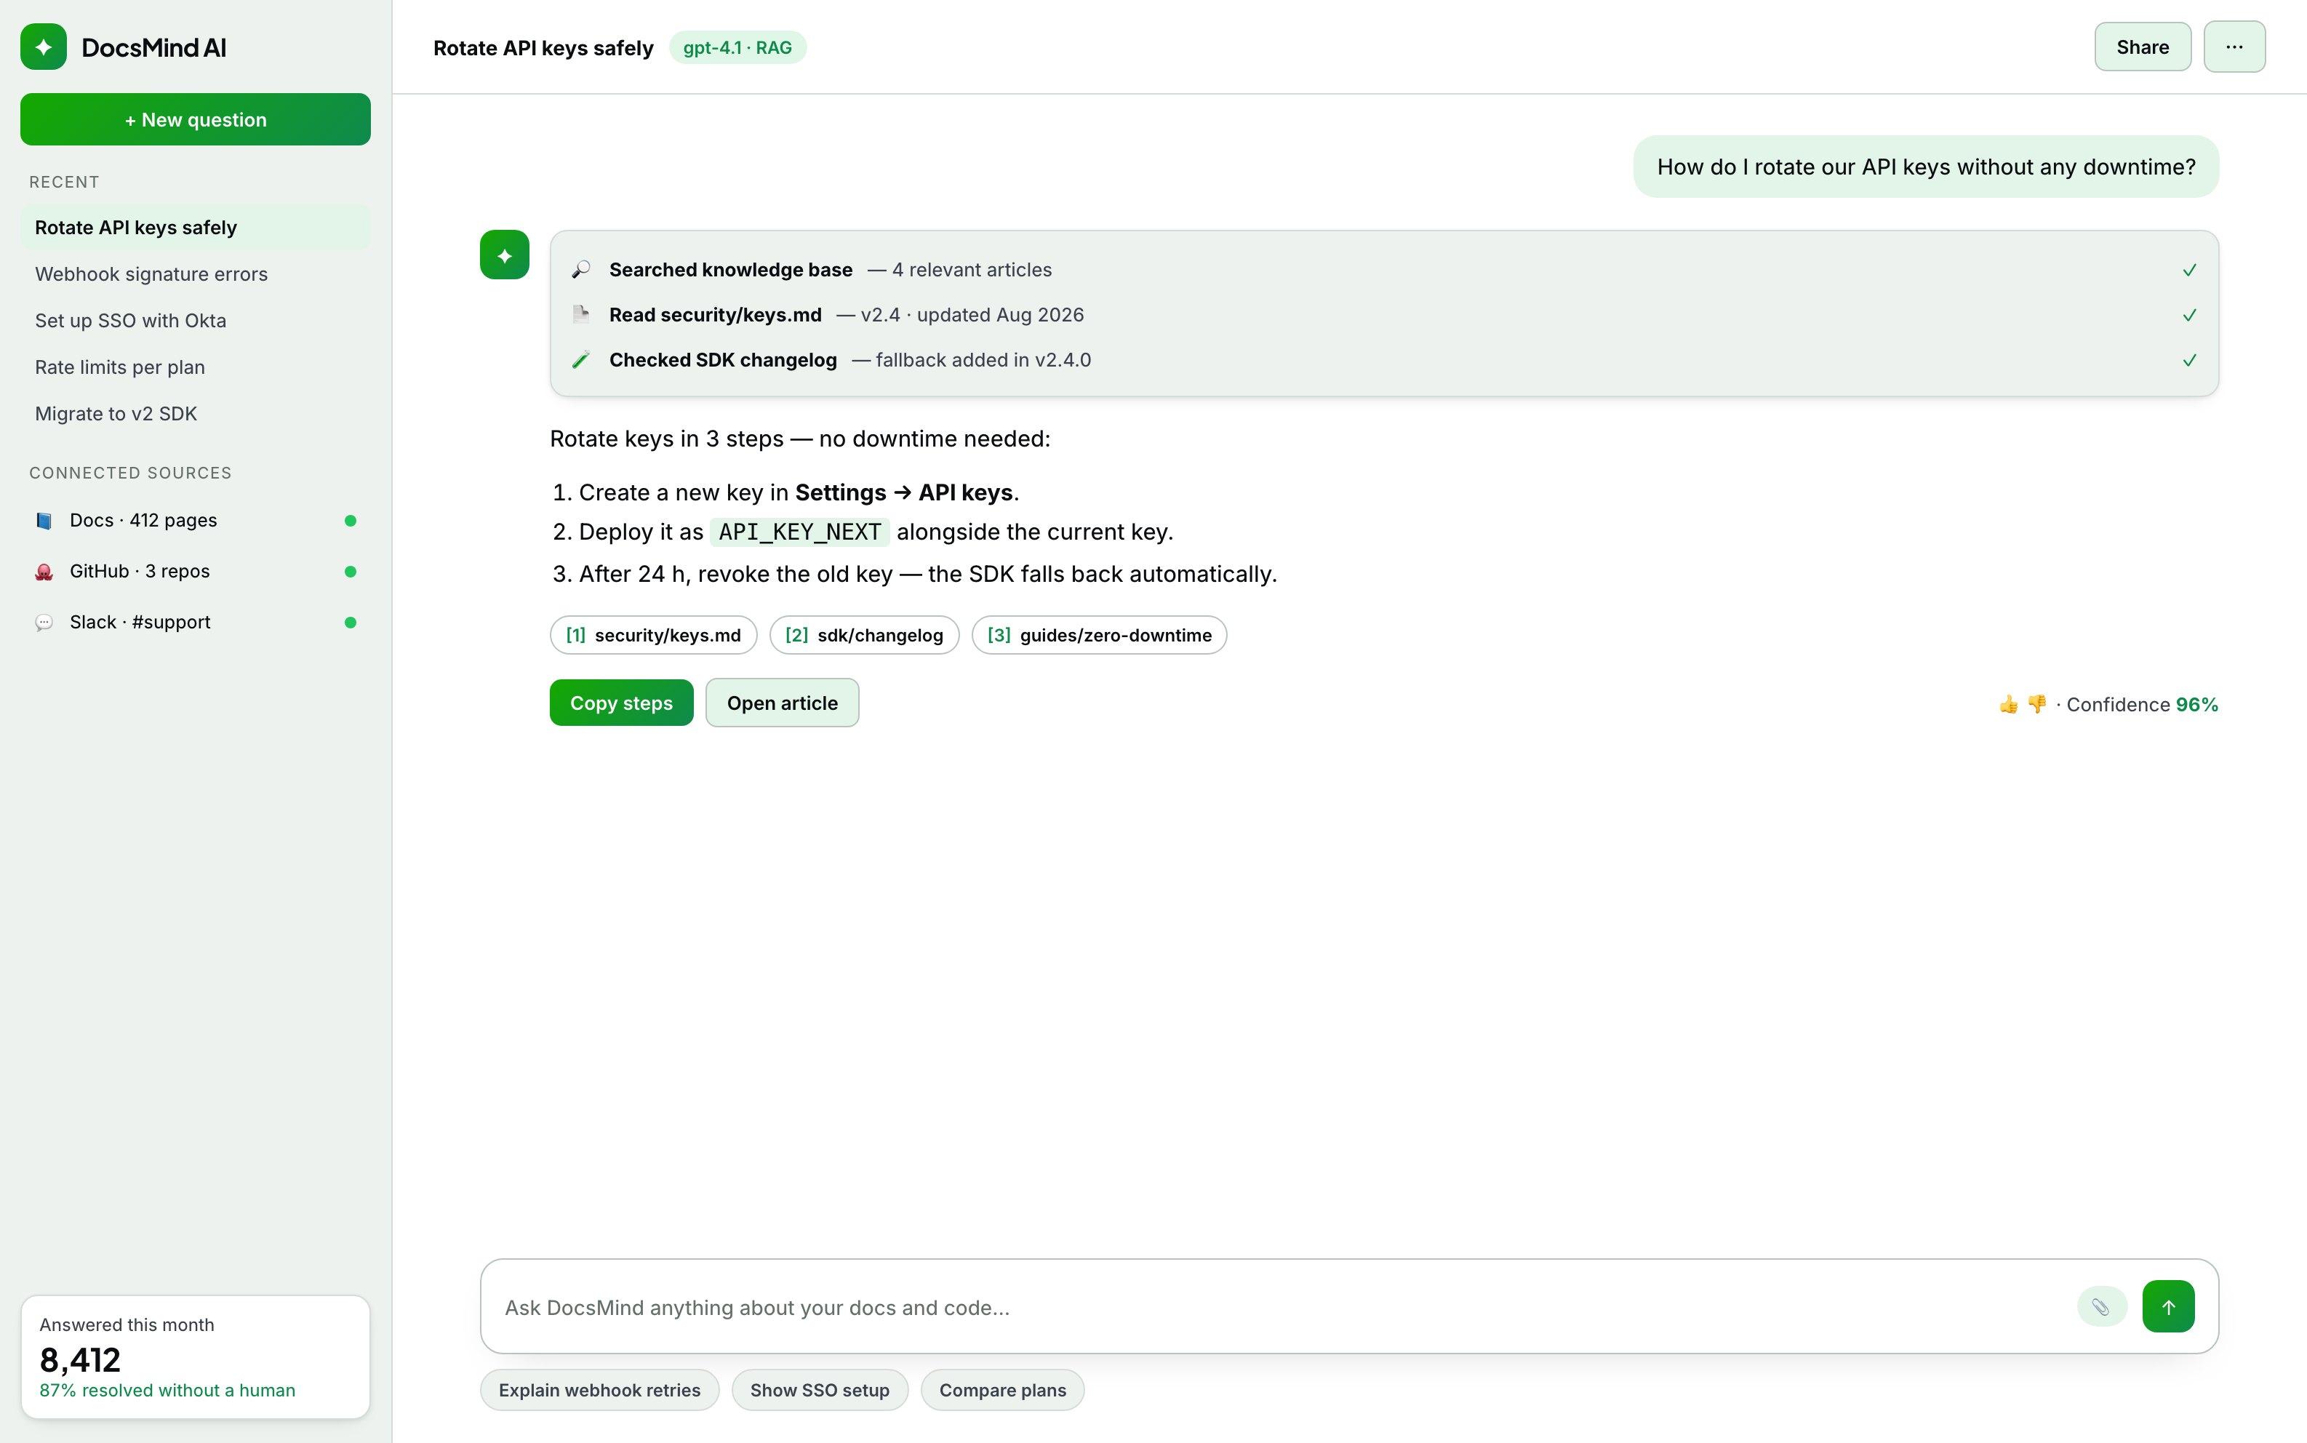The image size is (2307, 1443).
Task: Click the paperclip attach icon
Action: 2101,1306
